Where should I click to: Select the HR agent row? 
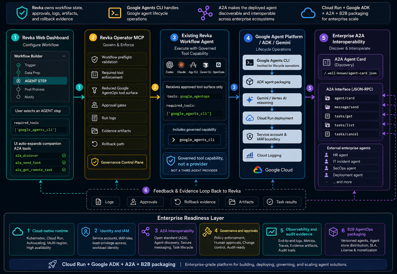(350, 155)
